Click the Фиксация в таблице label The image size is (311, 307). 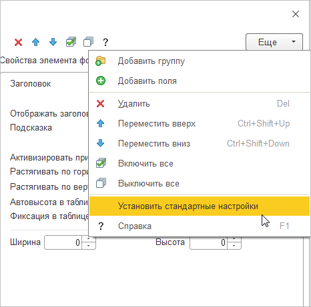49,216
